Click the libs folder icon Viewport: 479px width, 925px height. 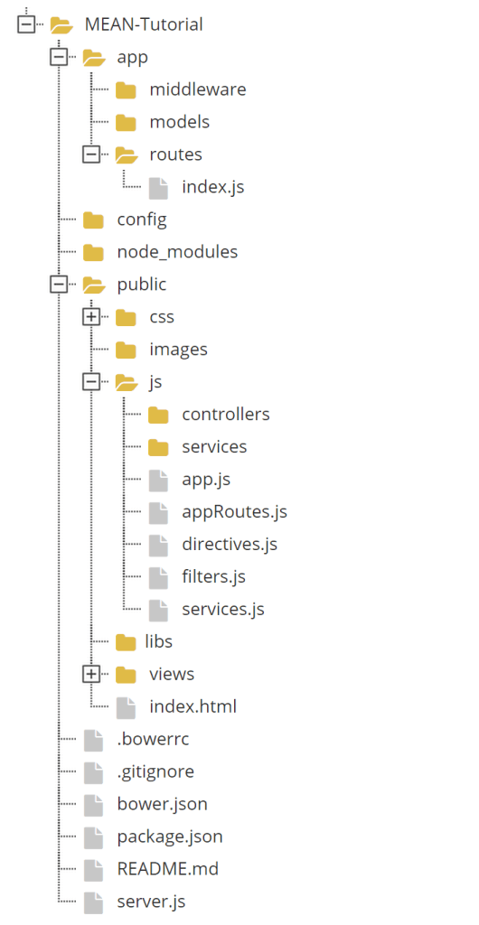coord(126,642)
